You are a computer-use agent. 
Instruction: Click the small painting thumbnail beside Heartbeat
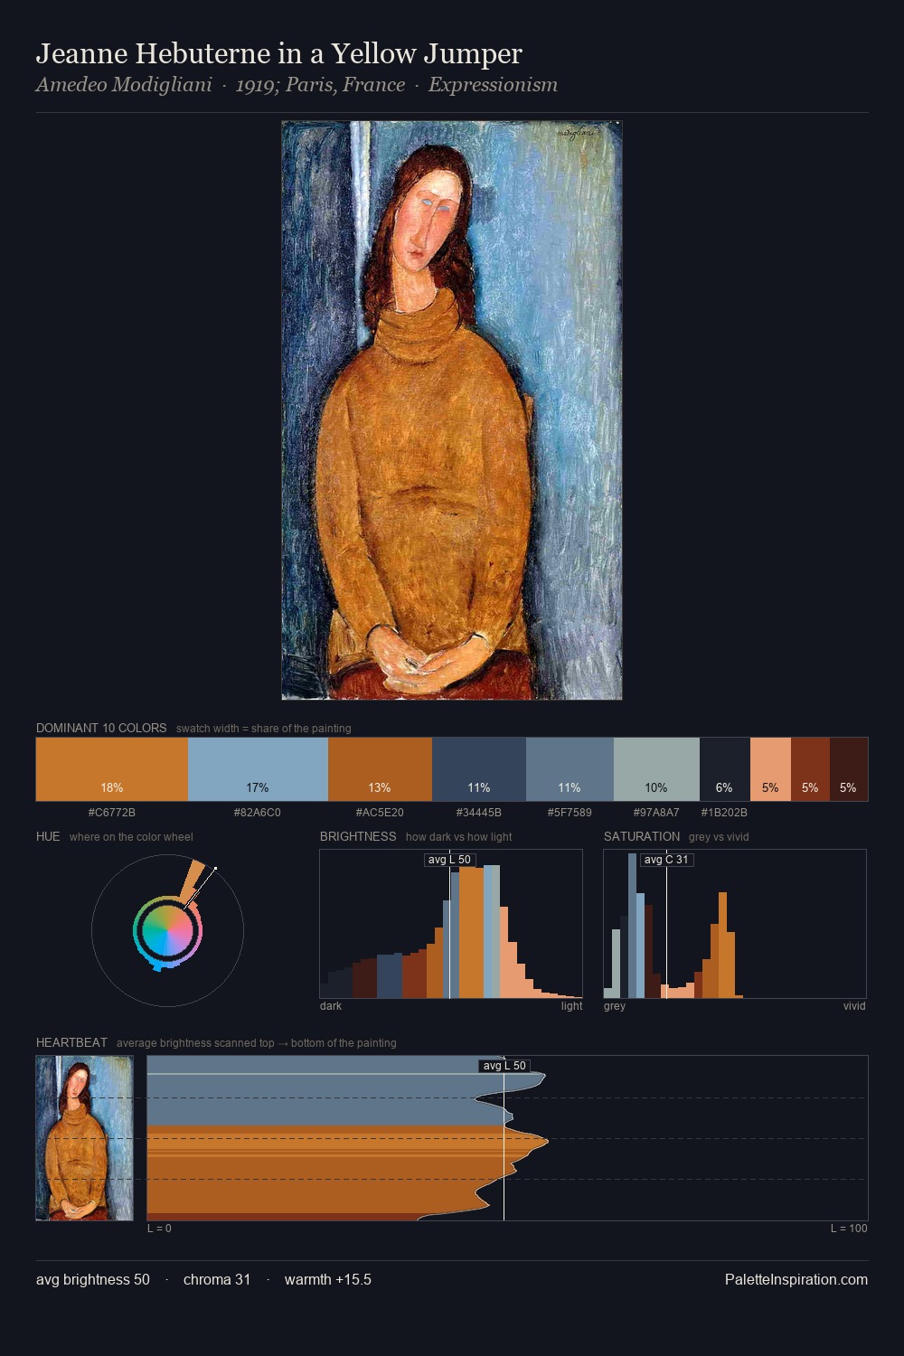(85, 1138)
